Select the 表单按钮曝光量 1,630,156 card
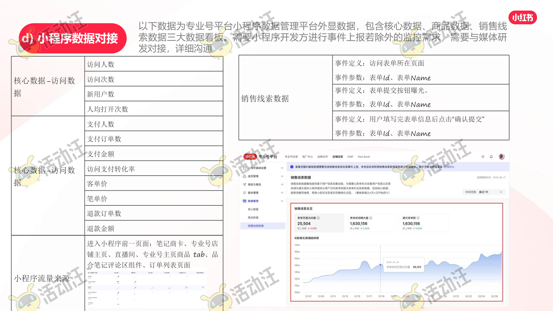 [x=372, y=223]
